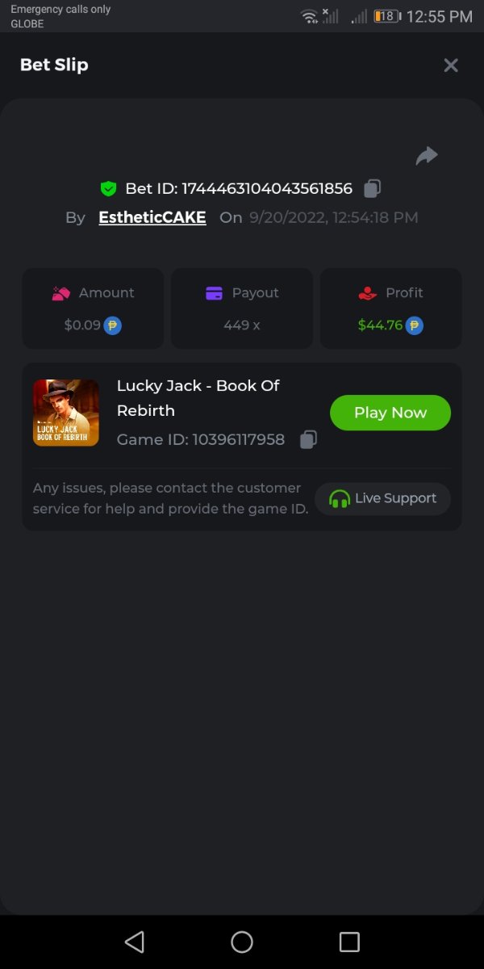Tap the red Profit icon

(x=367, y=293)
